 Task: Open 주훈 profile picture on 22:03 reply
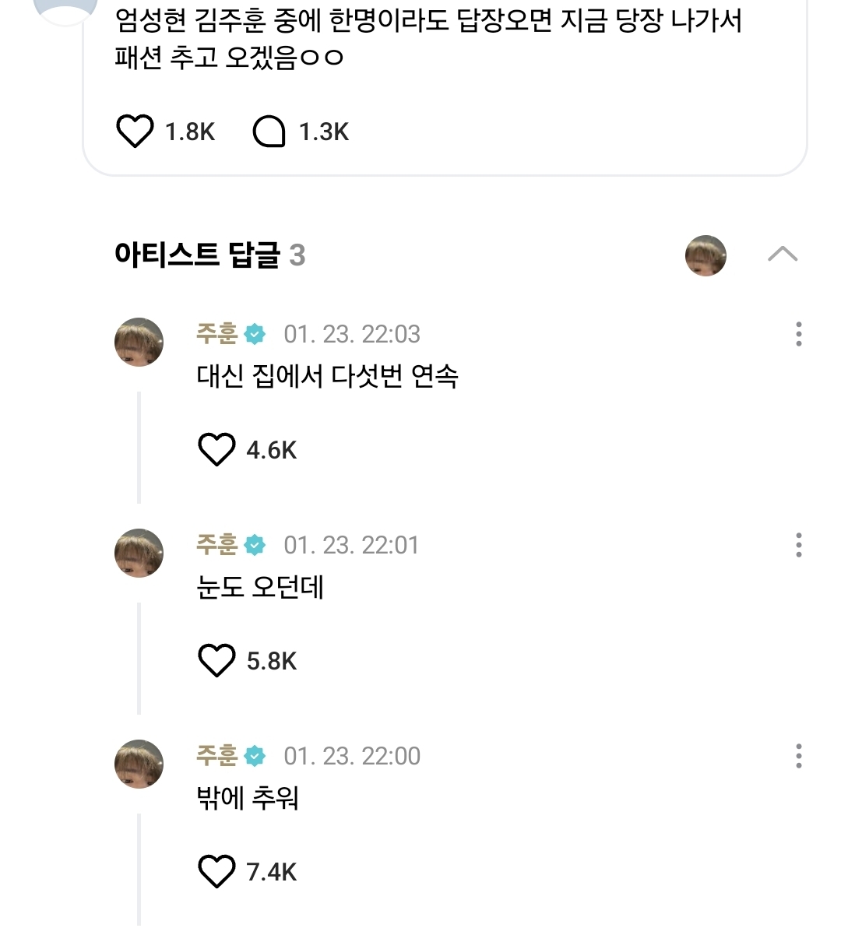pos(139,342)
